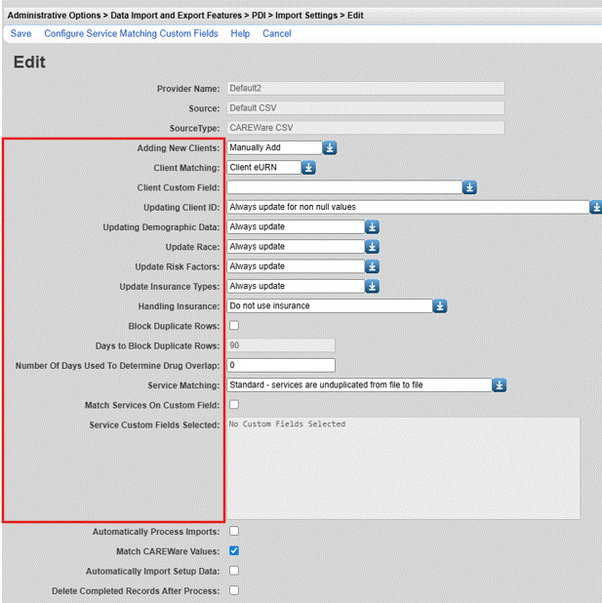Select the Manually Add combo box
The height and width of the screenshot is (603, 602).
pyautogui.click(x=274, y=147)
